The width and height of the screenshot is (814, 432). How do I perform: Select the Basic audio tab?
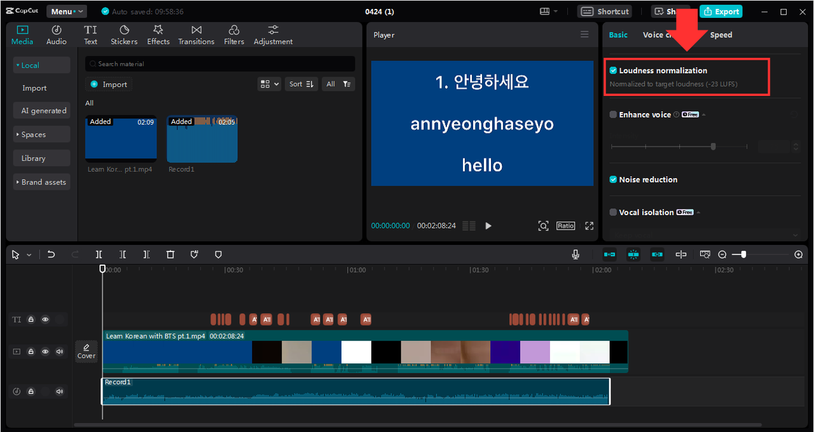click(618, 35)
